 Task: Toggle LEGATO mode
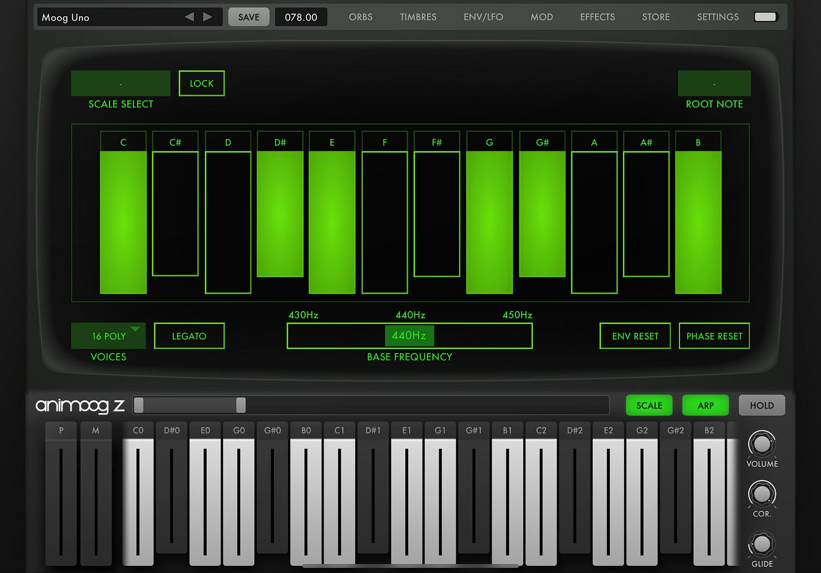189,336
